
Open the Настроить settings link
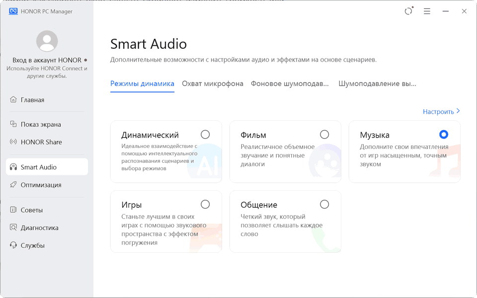[441, 112]
